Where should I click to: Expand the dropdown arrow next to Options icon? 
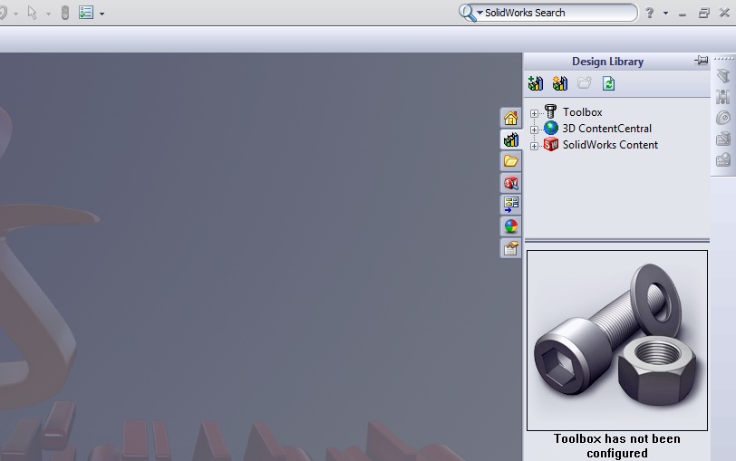(102, 14)
